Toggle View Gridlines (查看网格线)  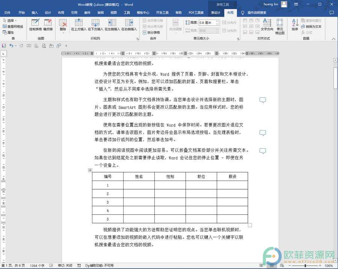click(13, 27)
